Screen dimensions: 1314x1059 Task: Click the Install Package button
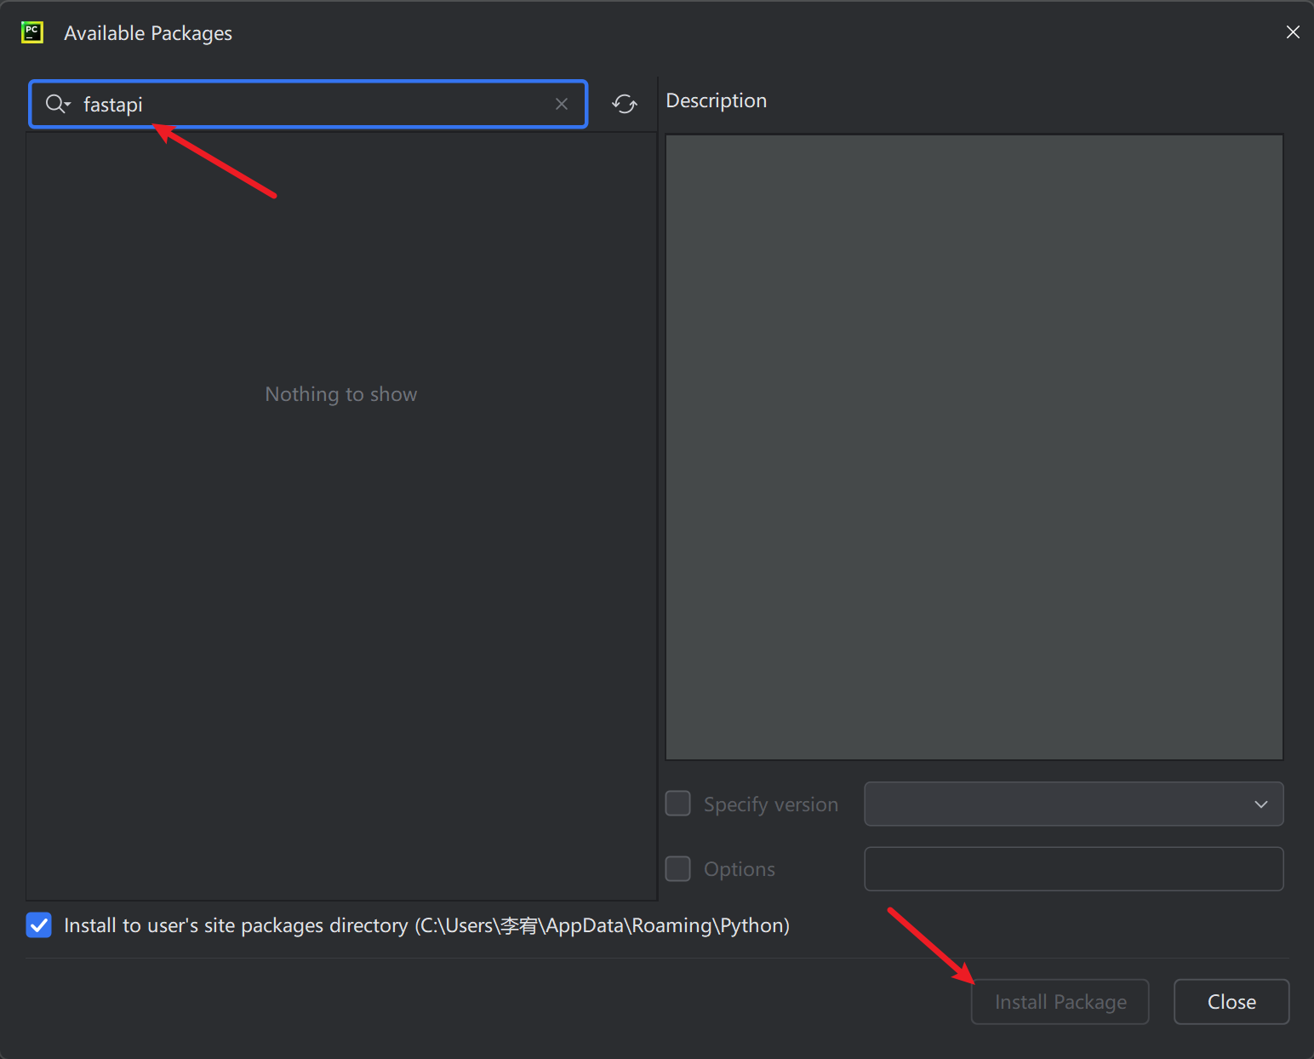coord(1060,1002)
